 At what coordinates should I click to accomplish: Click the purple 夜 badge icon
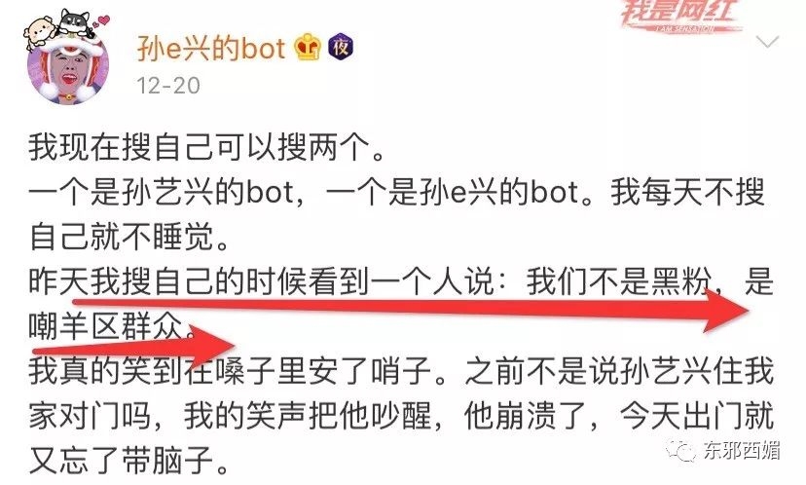[341, 48]
